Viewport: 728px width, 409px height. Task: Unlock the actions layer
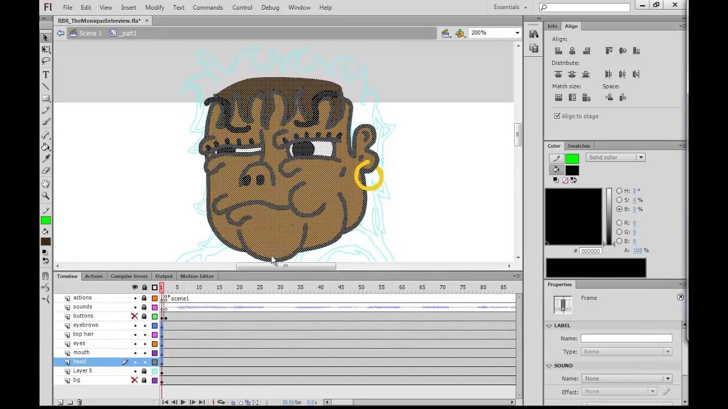(144, 298)
